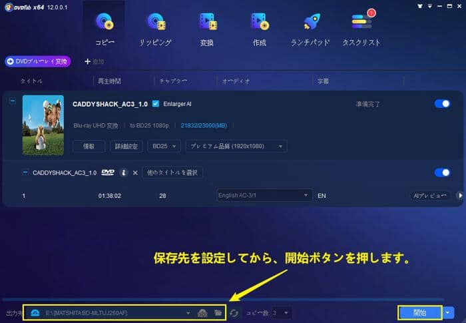Click the タイトル column header

(32, 81)
